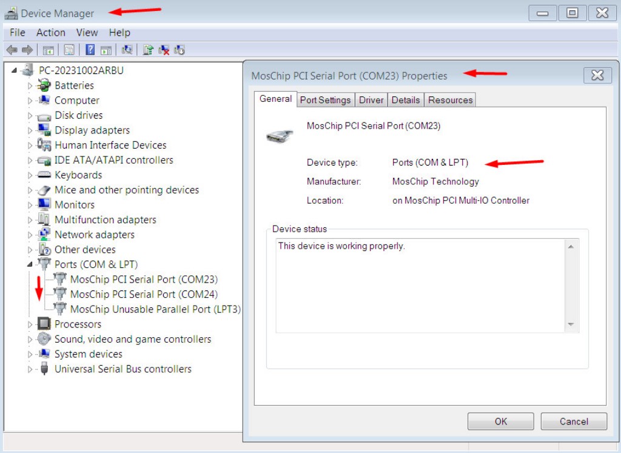Select MosChip PCI Serial Port (COM23) in tree

[144, 279]
